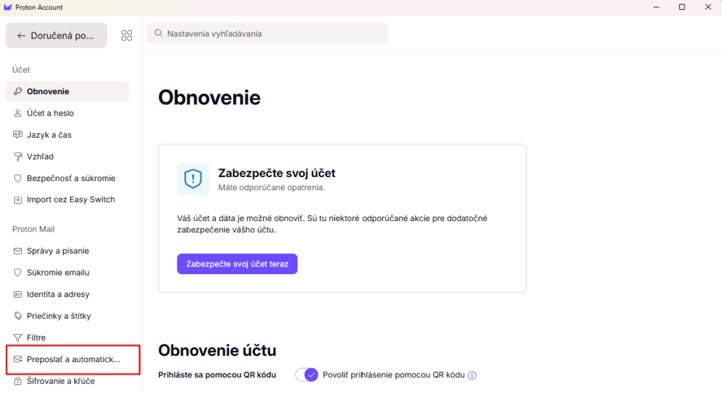
Task: Click the Šifrovanie a kľúče icon
Action: coord(18,381)
